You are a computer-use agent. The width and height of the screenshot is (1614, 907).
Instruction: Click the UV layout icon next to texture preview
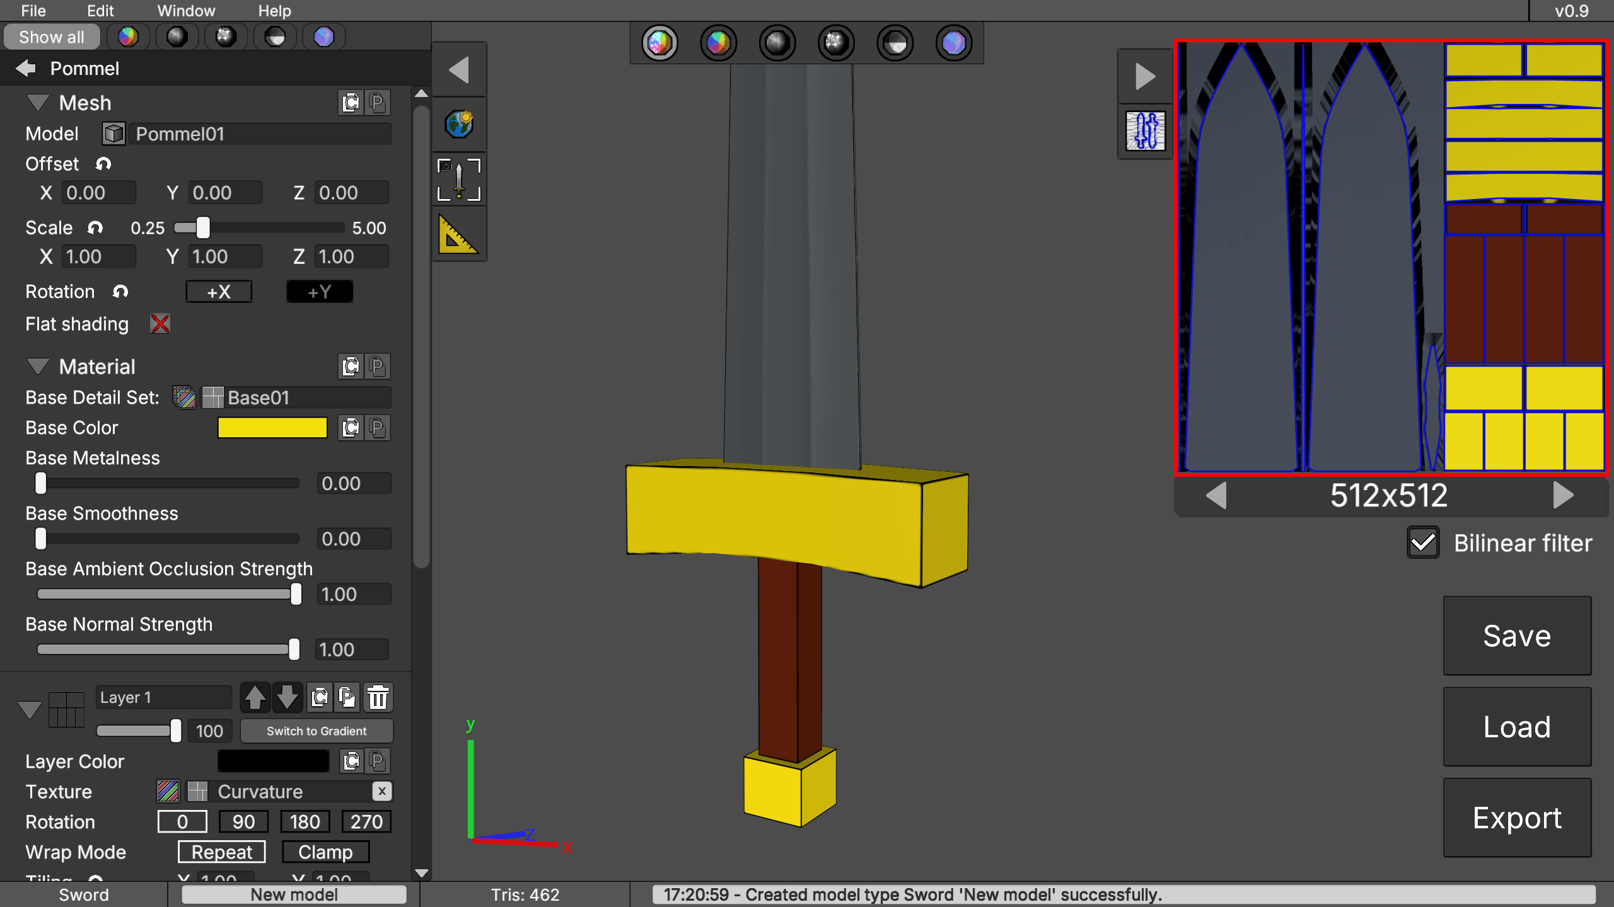click(1146, 131)
